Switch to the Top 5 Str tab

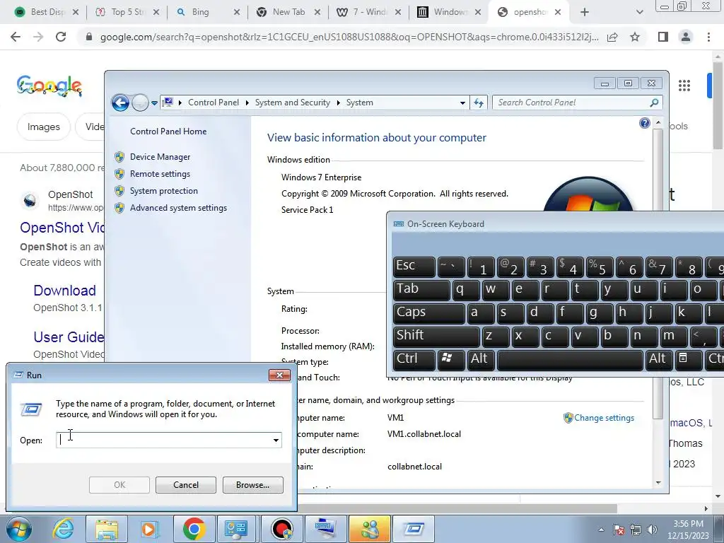(127, 12)
